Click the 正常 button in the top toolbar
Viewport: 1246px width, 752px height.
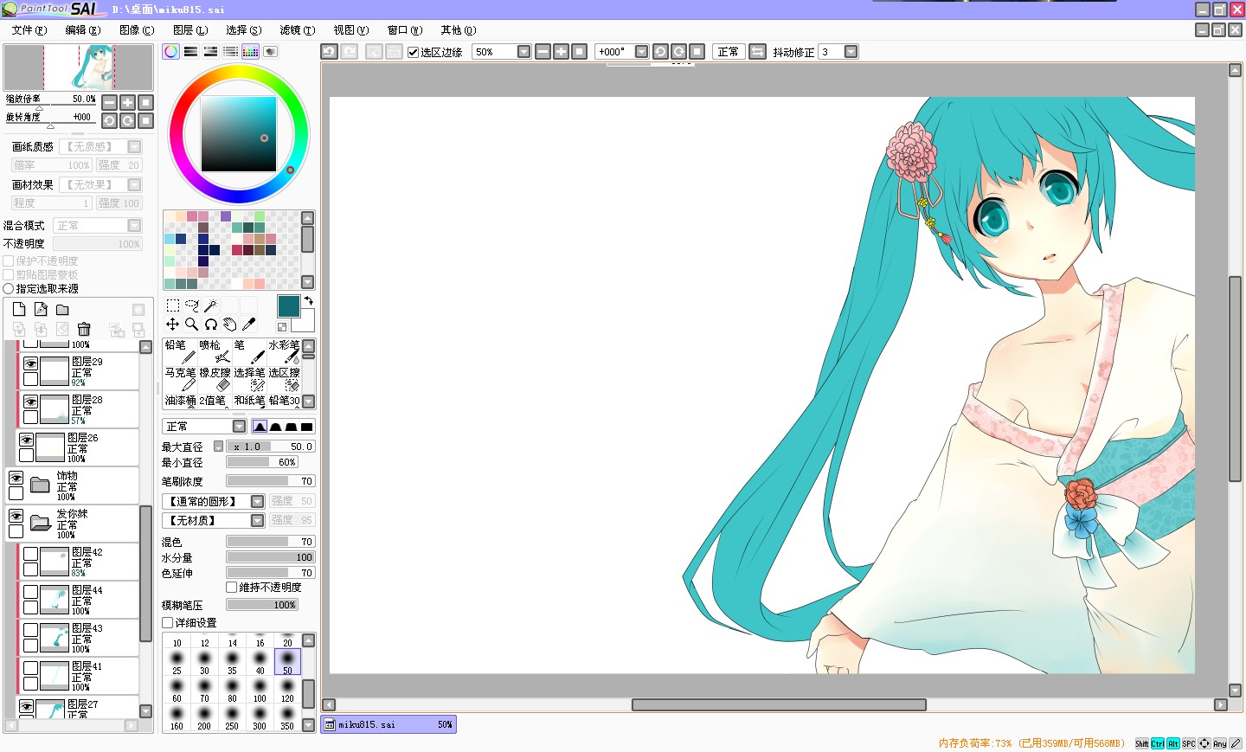729,52
